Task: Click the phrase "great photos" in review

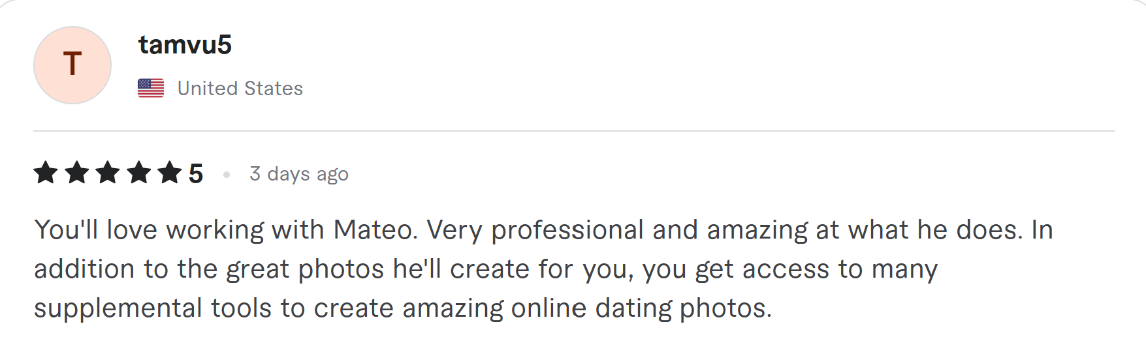Action: (305, 269)
